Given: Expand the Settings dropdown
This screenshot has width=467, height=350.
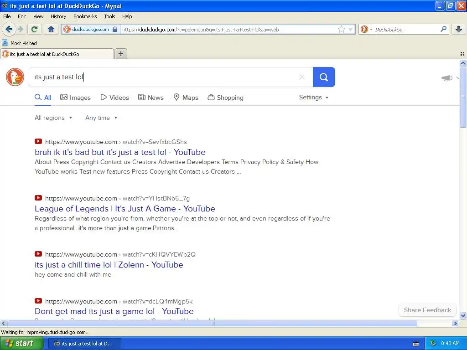Looking at the screenshot, I should point(314,98).
